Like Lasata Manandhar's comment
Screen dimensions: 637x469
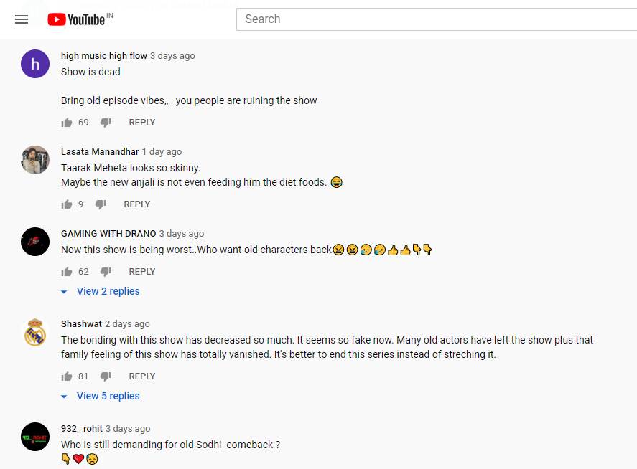[68, 204]
